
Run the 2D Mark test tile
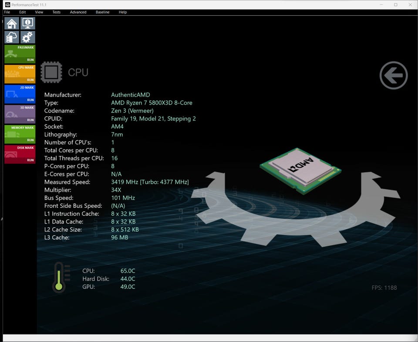20,94
